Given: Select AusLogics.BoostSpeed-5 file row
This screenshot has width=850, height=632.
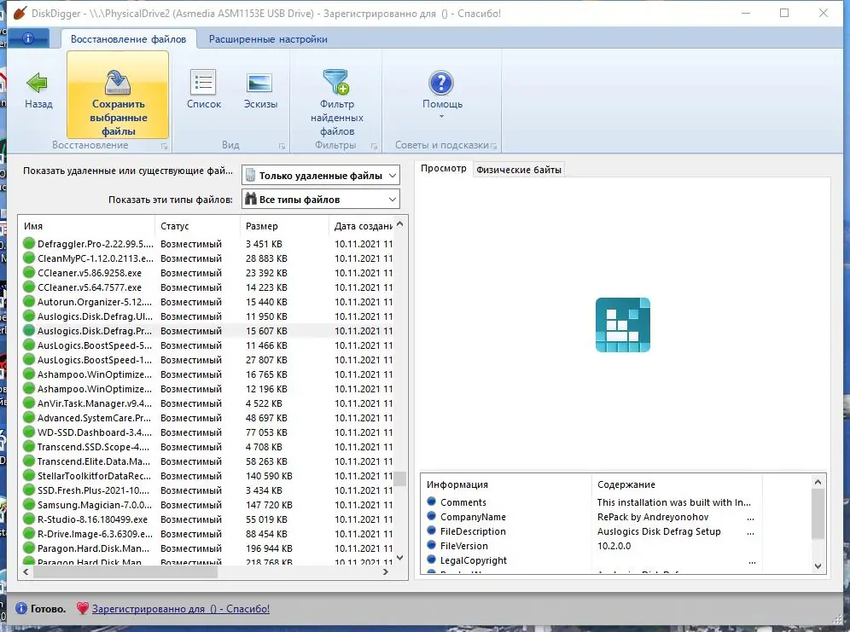Looking at the screenshot, I should point(207,345).
